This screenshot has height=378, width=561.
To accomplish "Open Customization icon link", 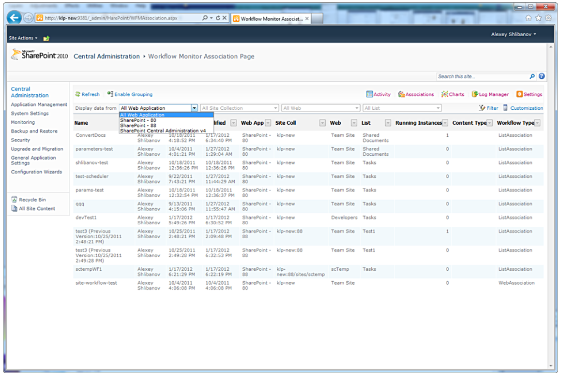I will (505, 108).
